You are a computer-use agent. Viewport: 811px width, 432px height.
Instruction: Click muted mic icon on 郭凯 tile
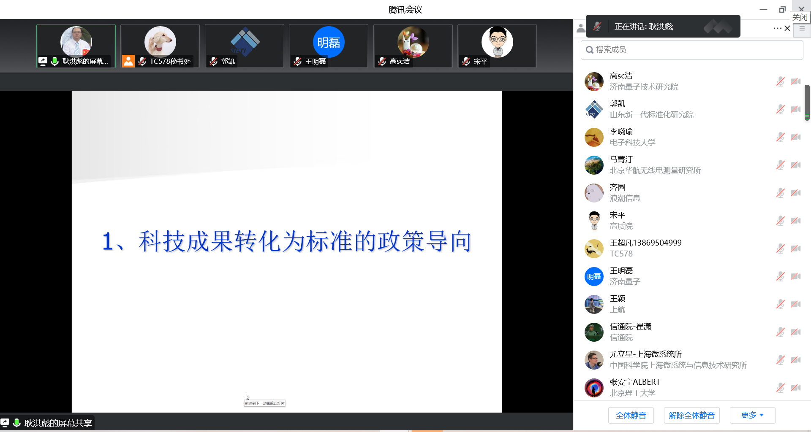(x=214, y=61)
